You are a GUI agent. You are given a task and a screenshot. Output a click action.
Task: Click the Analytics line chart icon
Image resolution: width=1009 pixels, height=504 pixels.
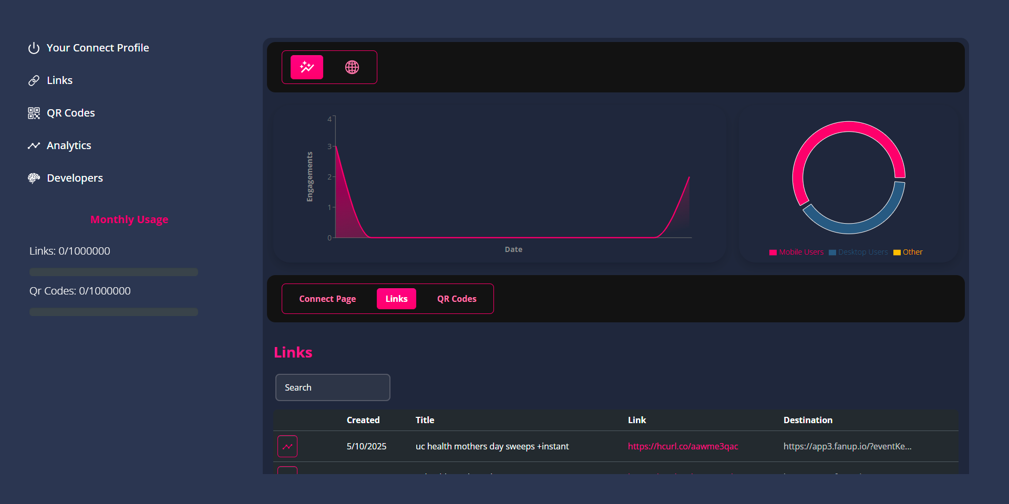click(x=34, y=145)
